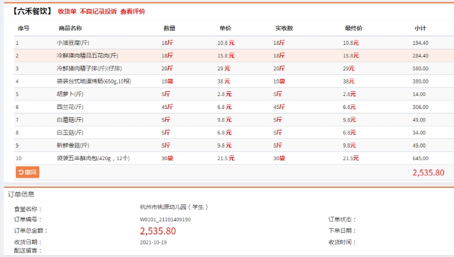This screenshot has width=454, height=257.
Task: Click the 食堂名称 label
Action: pyautogui.click(x=28, y=209)
